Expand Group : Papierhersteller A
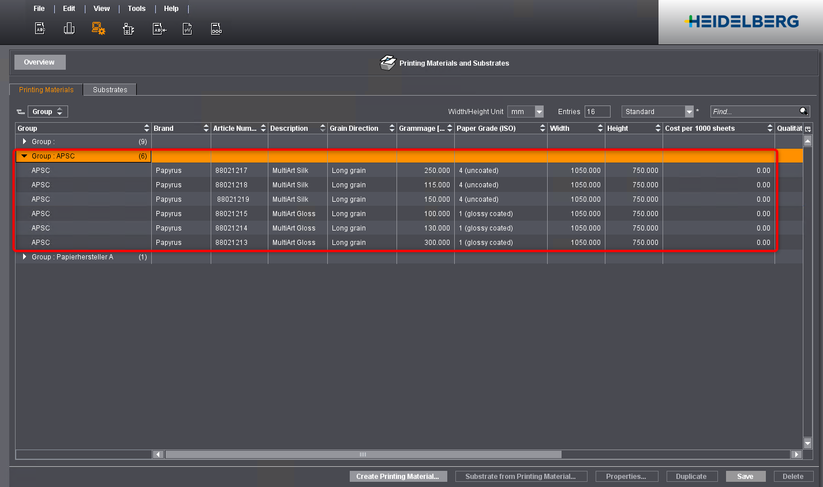The width and height of the screenshot is (823, 487). pyautogui.click(x=24, y=256)
